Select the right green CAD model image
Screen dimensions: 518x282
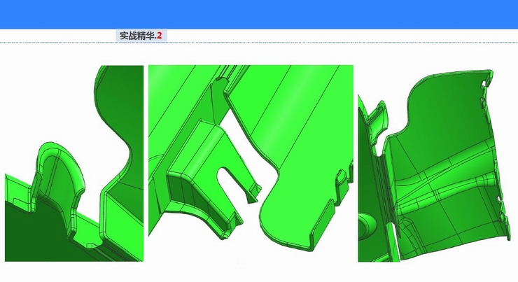(x=434, y=163)
